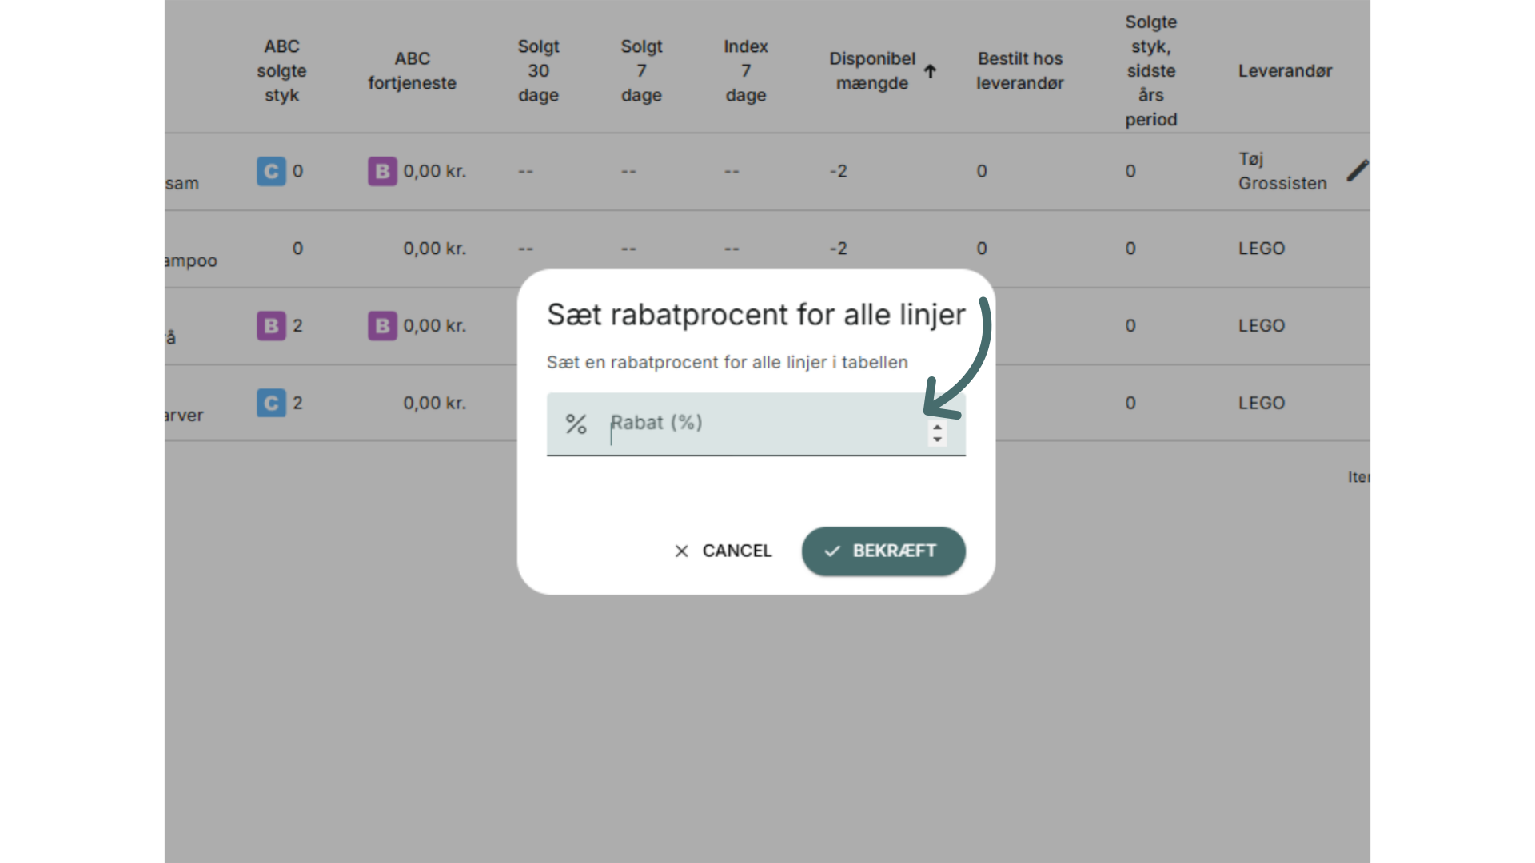Click the checkmark icon on the Bekræft button
This screenshot has width=1535, height=863.
pos(832,551)
